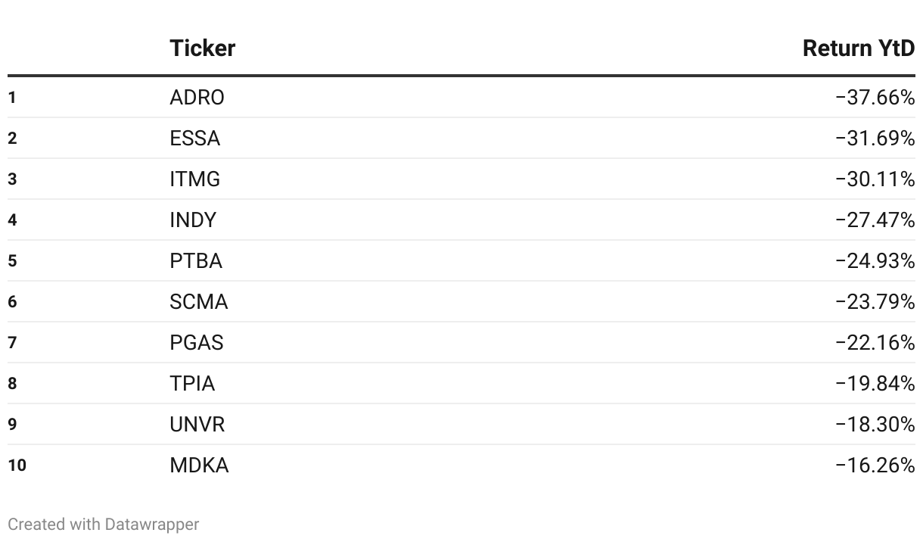Select the UNVR ticker cell
Image resolution: width=923 pixels, height=542 pixels.
coord(197,425)
